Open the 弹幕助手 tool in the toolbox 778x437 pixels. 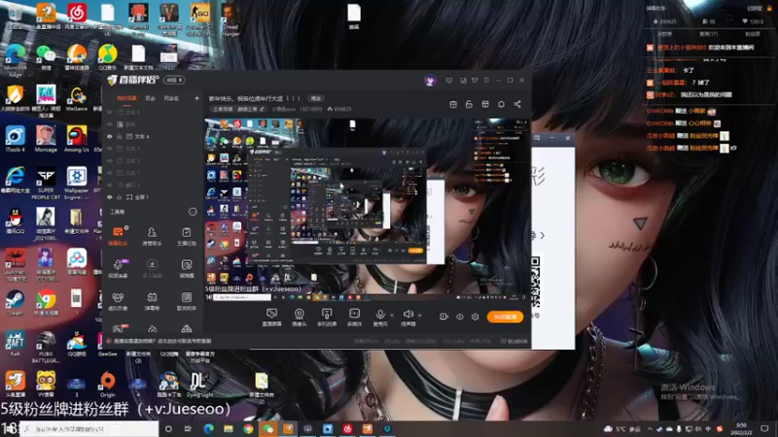118,236
